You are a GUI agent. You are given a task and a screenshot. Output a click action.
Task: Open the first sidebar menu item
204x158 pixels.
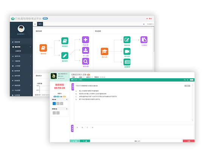click(21, 42)
